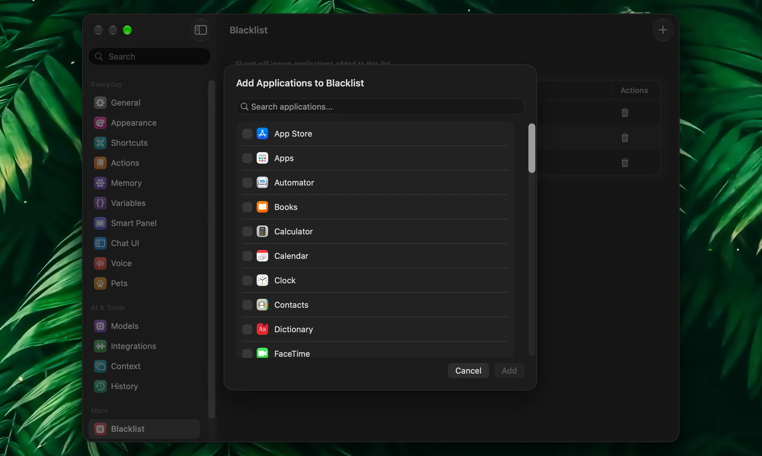This screenshot has height=456, width=762.
Task: Click the FaceTime app icon
Action: coord(262,354)
